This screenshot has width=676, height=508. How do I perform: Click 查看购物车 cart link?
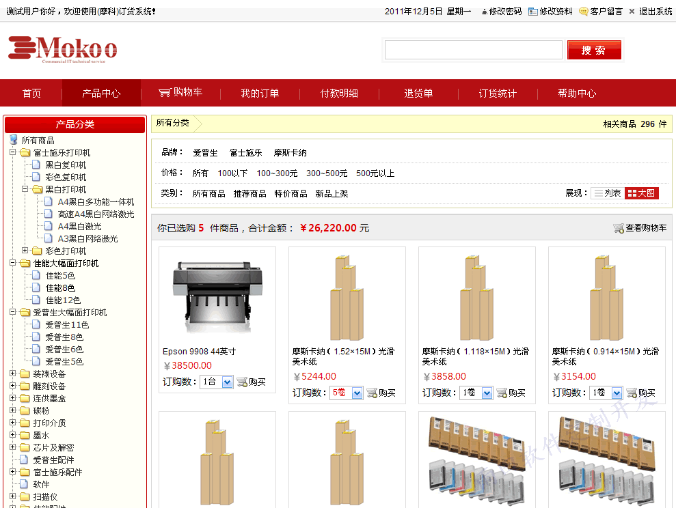pyautogui.click(x=640, y=228)
